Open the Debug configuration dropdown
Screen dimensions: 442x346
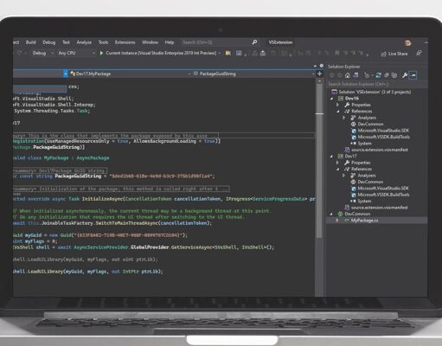tap(42, 53)
